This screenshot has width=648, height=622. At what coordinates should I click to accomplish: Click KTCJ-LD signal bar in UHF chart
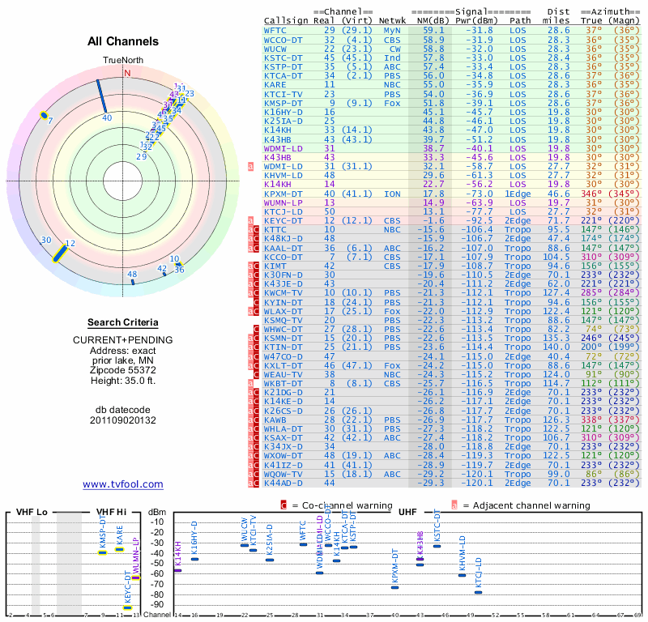tap(479, 592)
